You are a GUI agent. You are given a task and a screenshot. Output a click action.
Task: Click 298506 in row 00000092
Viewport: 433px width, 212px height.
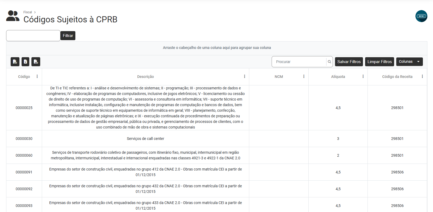click(397, 189)
